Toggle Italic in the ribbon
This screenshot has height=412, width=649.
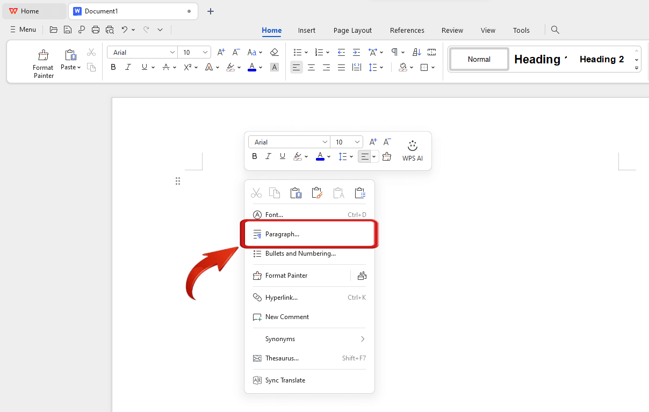pyautogui.click(x=128, y=67)
